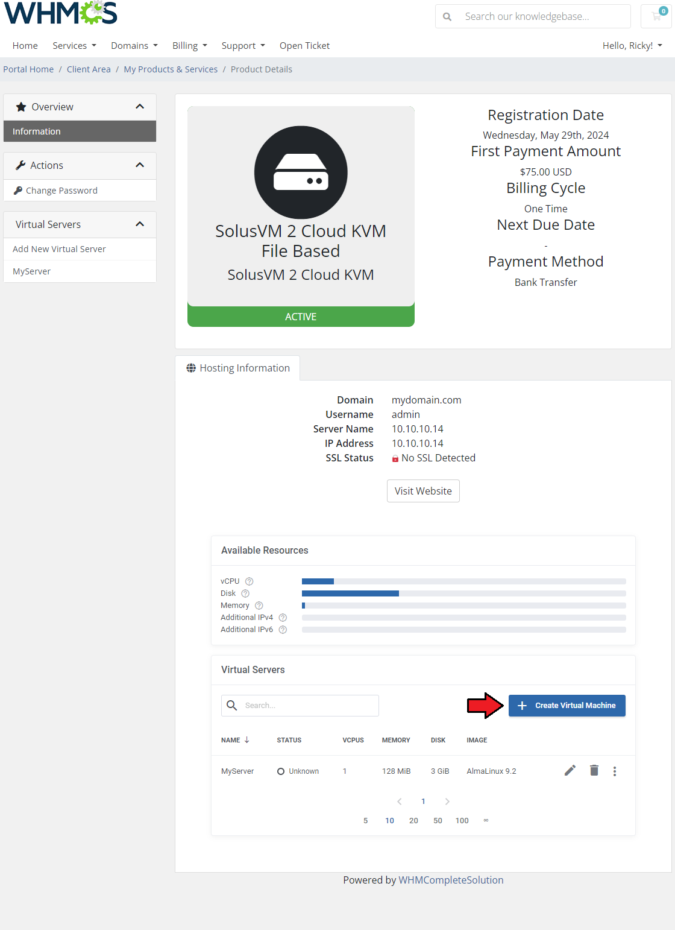Open the three-dot menu for MyServer
This screenshot has height=930, width=675.
tap(615, 771)
